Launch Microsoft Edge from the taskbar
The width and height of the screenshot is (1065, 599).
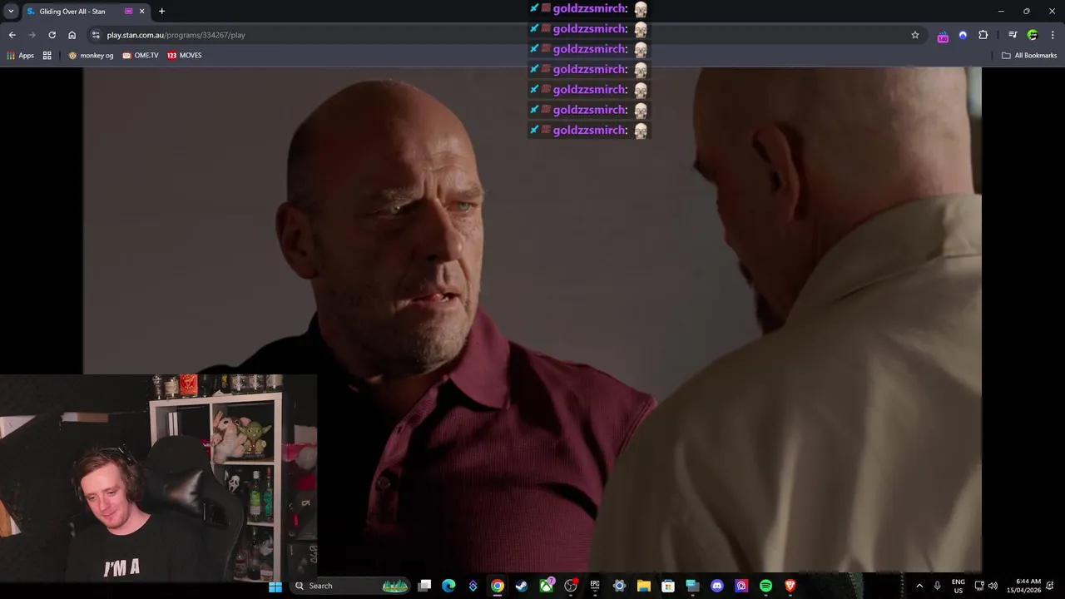448,586
